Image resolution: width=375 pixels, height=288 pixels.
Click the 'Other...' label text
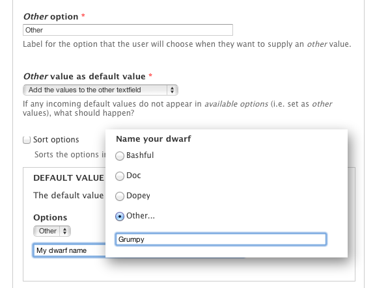(x=141, y=216)
